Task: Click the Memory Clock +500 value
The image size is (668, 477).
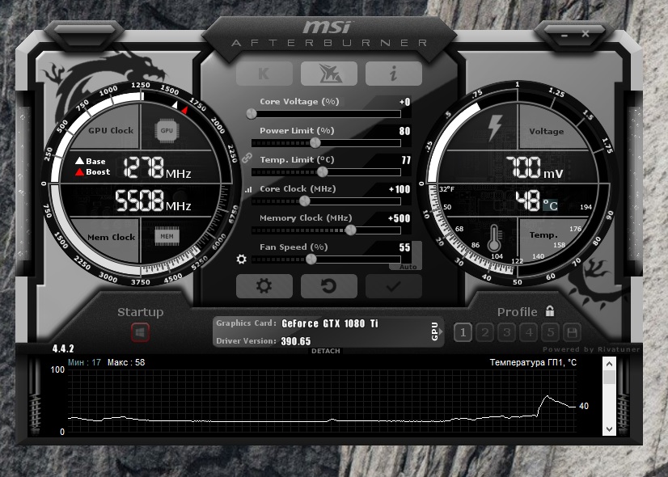Action: tap(400, 218)
